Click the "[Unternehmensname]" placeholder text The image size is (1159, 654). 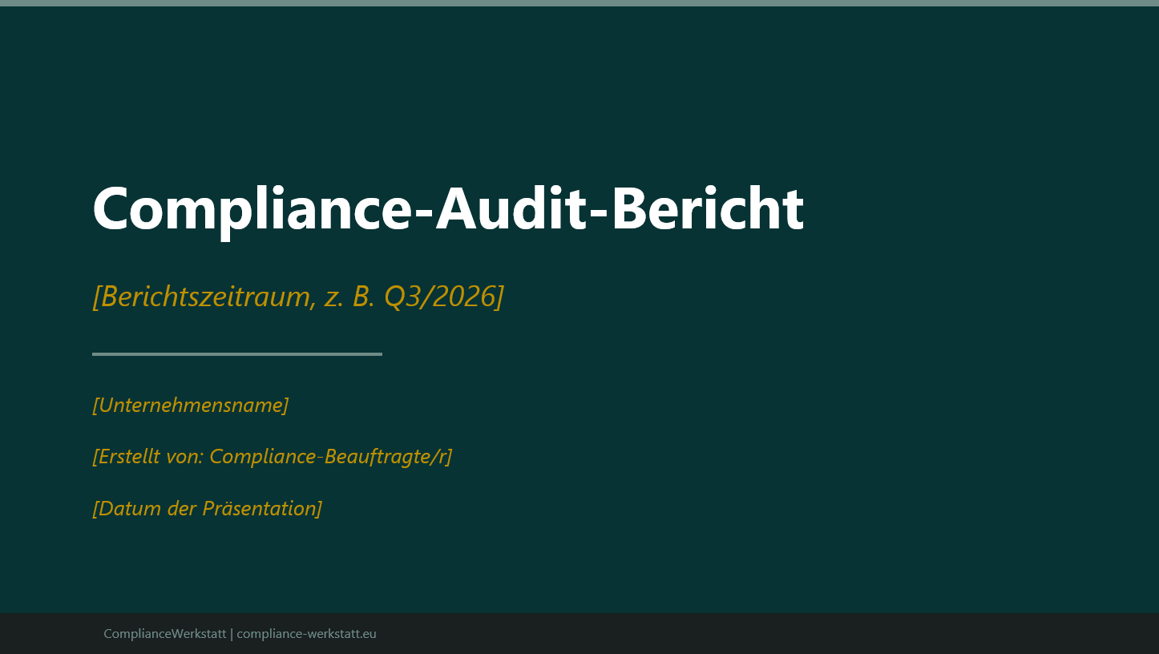click(x=190, y=405)
